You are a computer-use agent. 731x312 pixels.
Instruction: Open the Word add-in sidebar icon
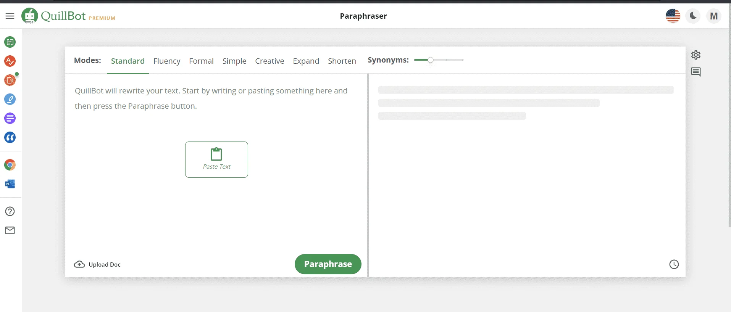point(10,184)
